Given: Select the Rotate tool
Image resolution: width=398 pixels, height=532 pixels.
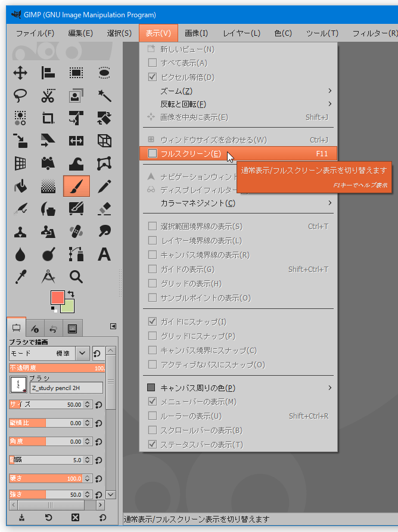Looking at the screenshot, I should click(104, 118).
